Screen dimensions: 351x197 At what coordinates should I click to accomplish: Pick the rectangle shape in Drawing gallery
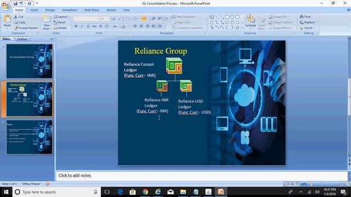[x=227, y=17]
